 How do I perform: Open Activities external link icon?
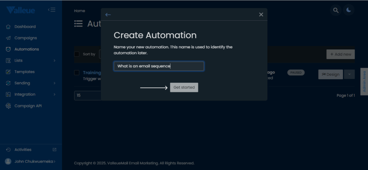(x=55, y=150)
